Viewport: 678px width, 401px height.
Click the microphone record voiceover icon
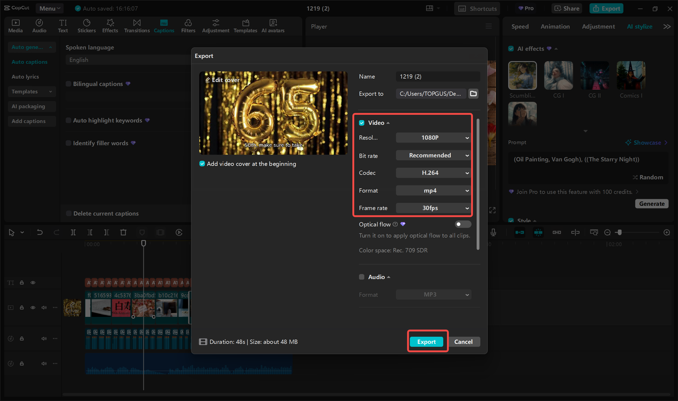pyautogui.click(x=494, y=232)
